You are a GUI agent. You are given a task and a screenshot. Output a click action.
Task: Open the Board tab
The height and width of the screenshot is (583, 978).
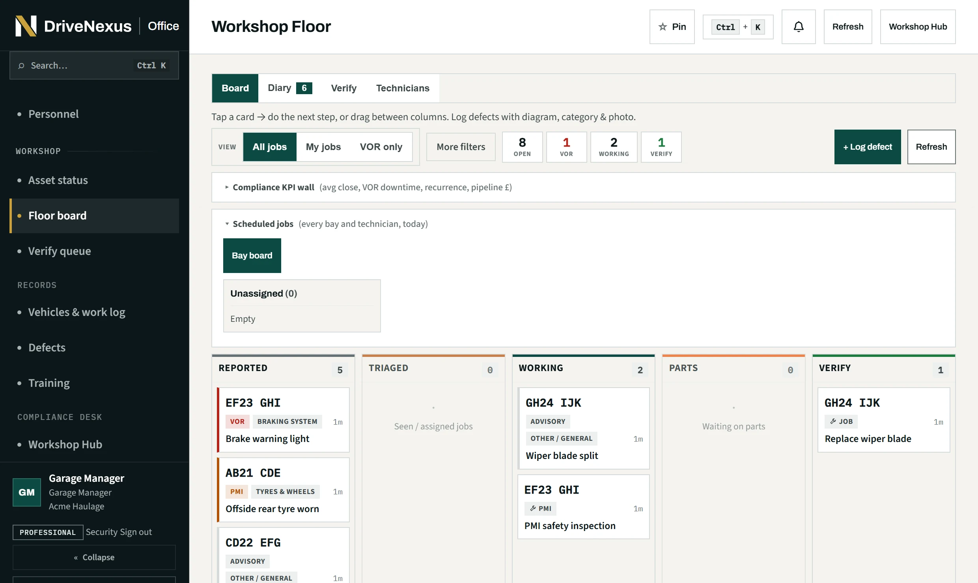235,88
